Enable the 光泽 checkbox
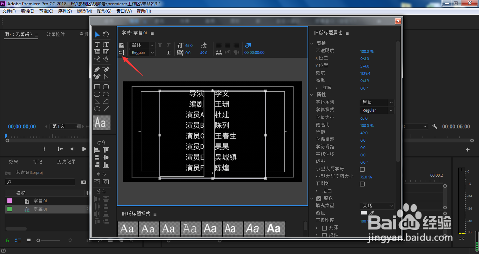479x254 pixels. coord(324,228)
